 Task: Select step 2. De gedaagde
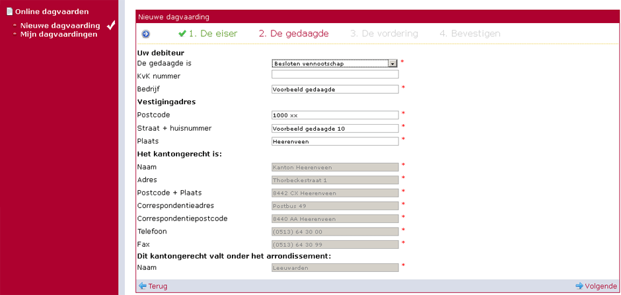[294, 34]
